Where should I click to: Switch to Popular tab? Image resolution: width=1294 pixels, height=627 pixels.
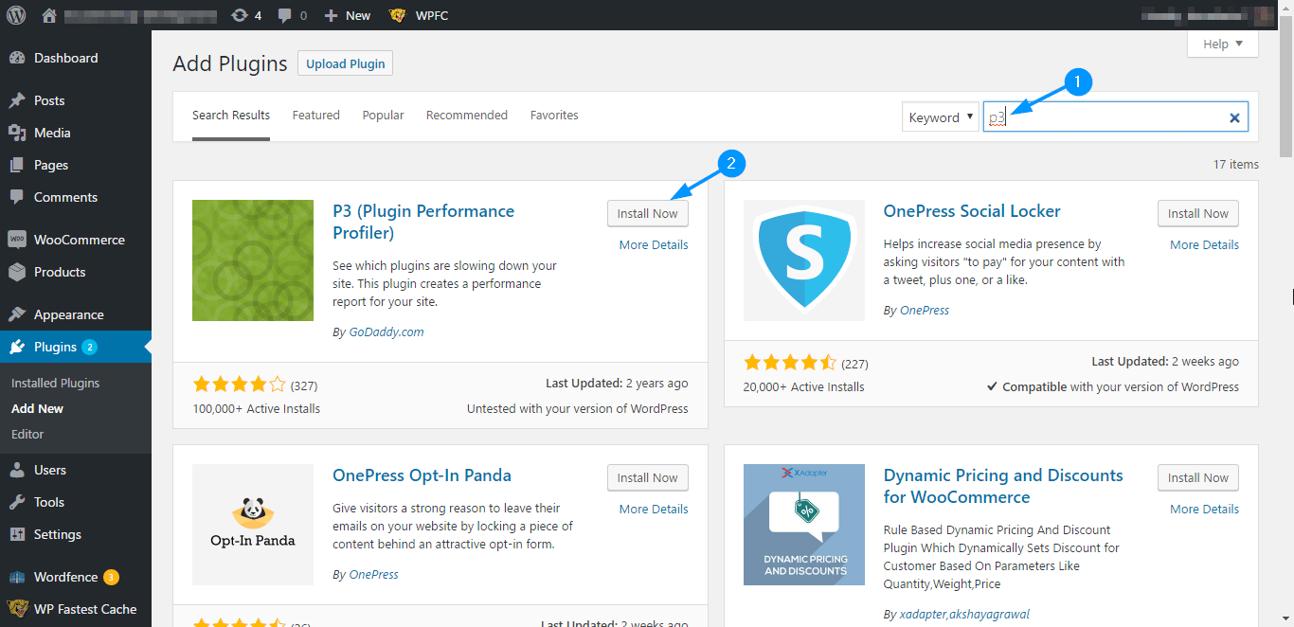[383, 116]
